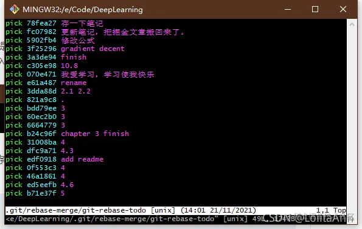Click 'pick' on the 78fea27 line
This screenshot has width=362, height=229.
point(14,23)
